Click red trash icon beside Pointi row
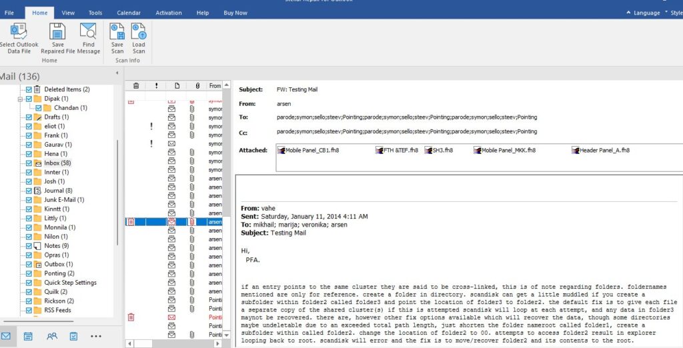 coord(131,317)
